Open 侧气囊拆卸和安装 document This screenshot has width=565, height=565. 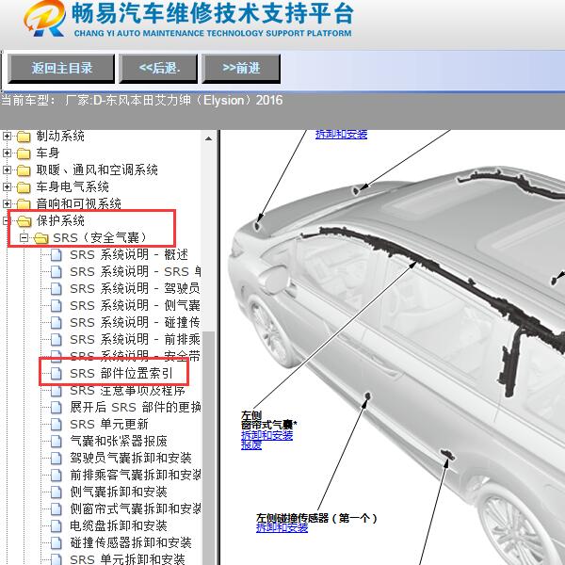[119, 492]
